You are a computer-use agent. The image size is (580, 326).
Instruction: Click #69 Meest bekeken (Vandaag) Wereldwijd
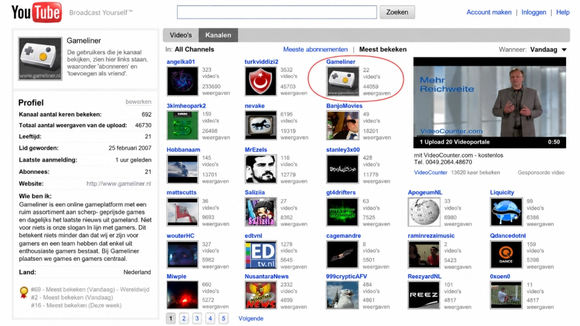click(90, 289)
